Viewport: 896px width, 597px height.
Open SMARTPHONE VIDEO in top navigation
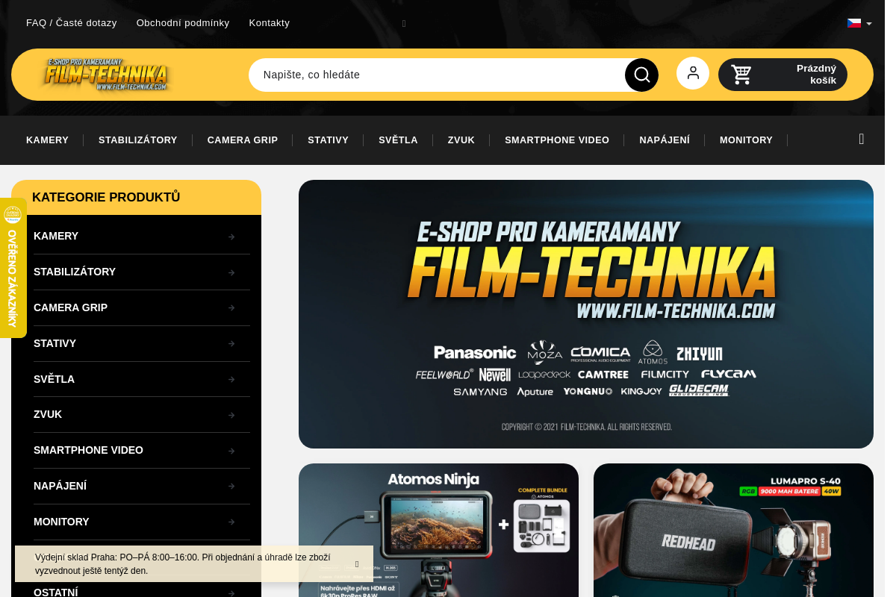557,140
